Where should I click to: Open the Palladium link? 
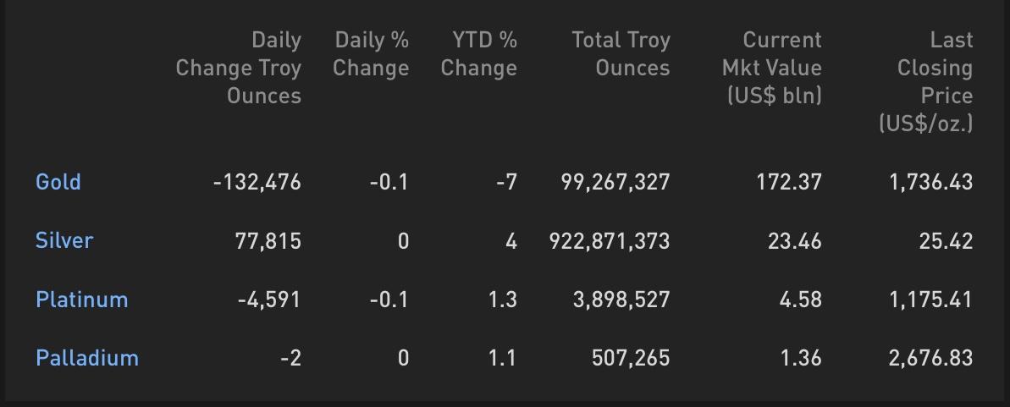[87, 357]
